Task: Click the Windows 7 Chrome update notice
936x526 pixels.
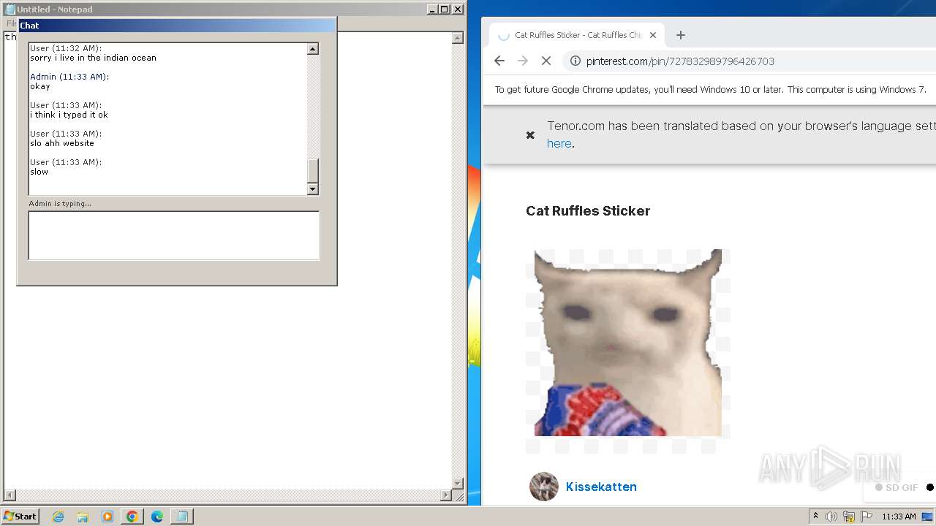Action: tap(710, 90)
